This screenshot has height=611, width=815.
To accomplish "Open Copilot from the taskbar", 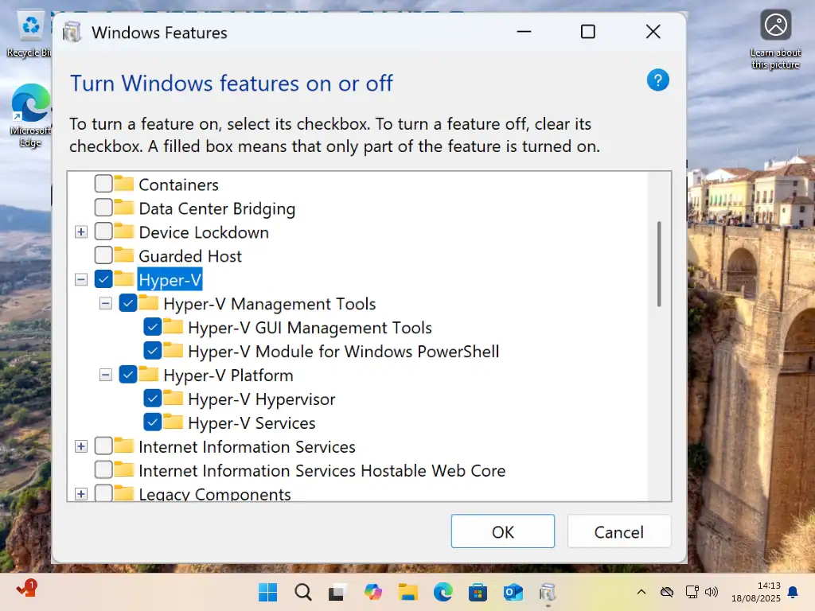I will tap(373, 592).
